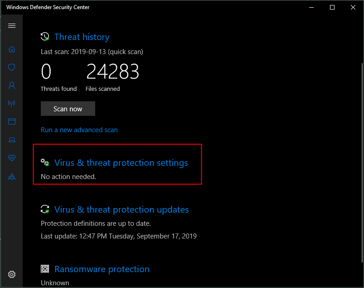Open Virus & threat protection updates
This screenshot has width=364, height=288.
pyautogui.click(x=121, y=209)
